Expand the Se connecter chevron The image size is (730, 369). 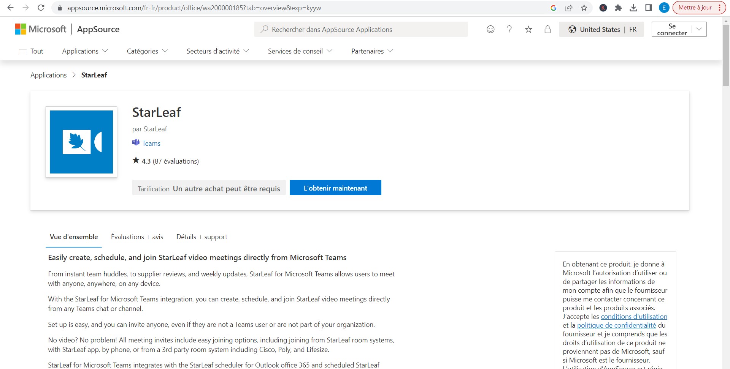click(699, 29)
